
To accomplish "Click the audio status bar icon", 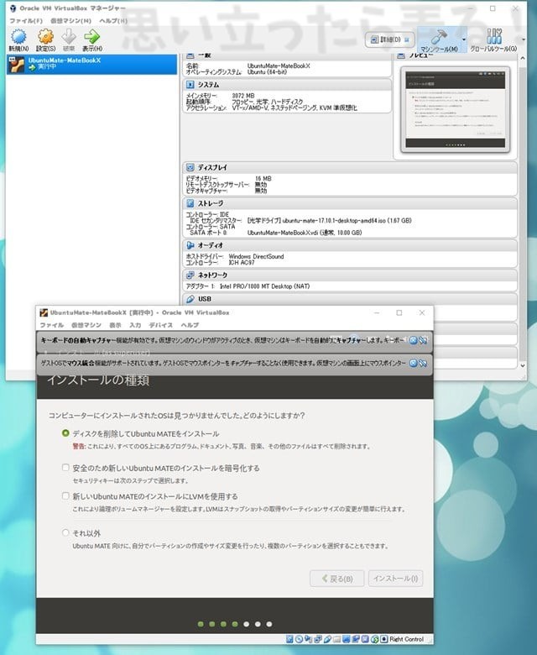I will click(x=308, y=639).
